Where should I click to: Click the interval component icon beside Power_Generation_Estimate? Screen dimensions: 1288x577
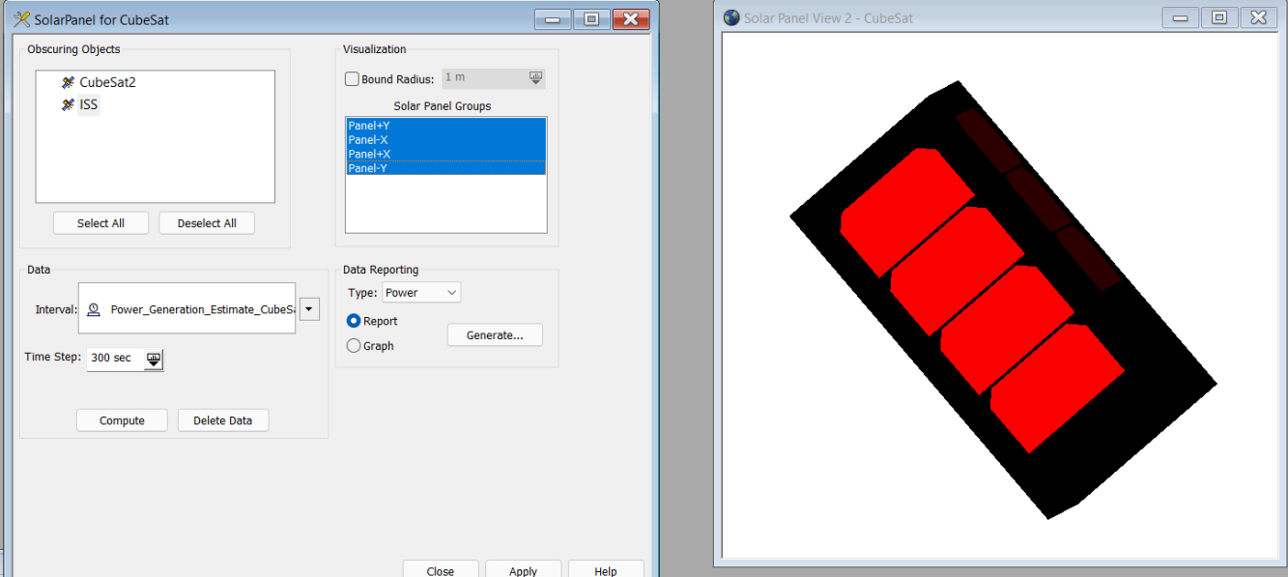[x=94, y=309]
